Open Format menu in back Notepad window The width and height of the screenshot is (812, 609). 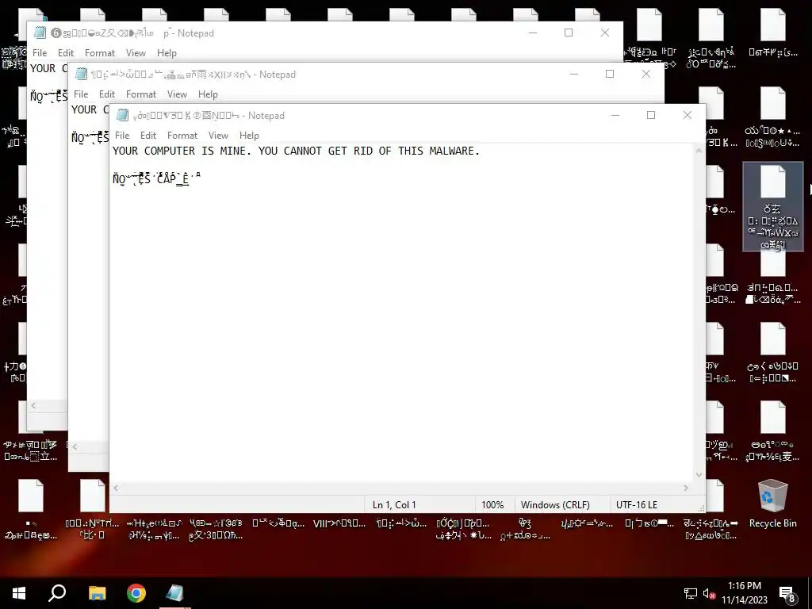pos(100,53)
